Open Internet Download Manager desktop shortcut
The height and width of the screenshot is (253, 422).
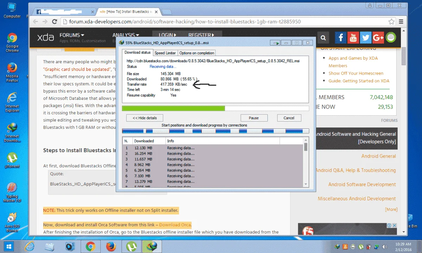click(12, 132)
